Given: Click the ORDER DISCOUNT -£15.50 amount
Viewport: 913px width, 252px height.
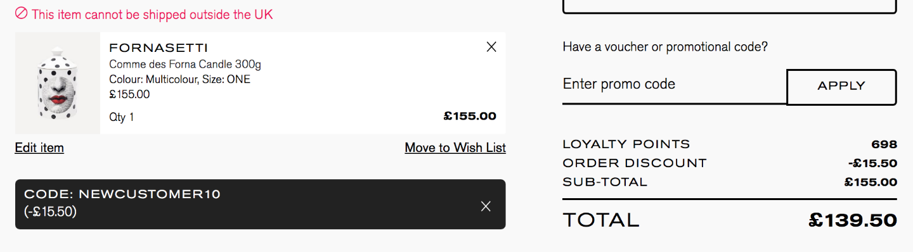Looking at the screenshot, I should (872, 163).
